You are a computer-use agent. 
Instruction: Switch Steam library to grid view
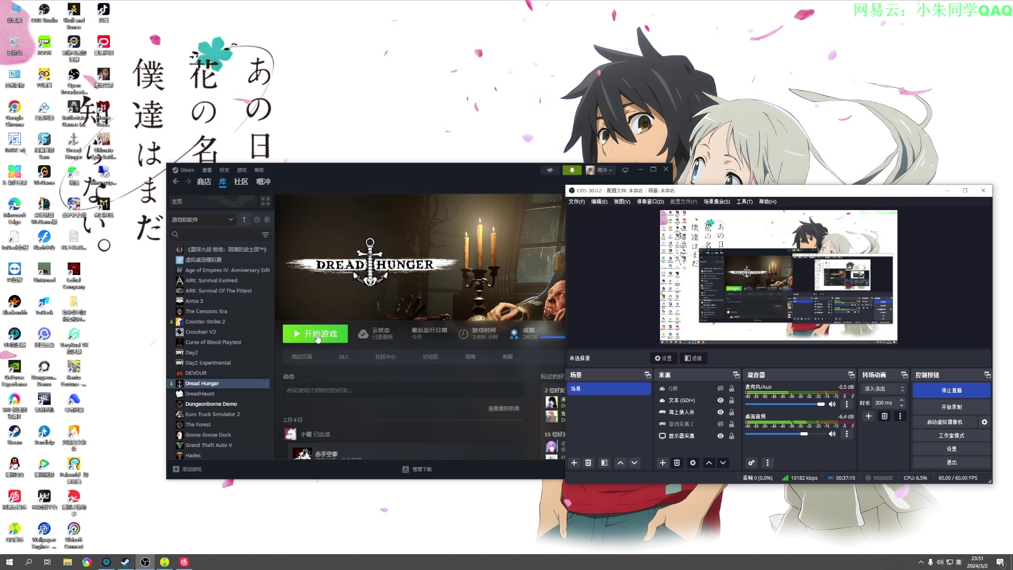click(265, 202)
